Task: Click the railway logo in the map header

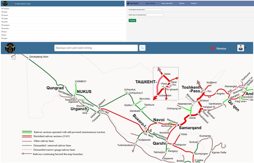Action: (x=10, y=48)
